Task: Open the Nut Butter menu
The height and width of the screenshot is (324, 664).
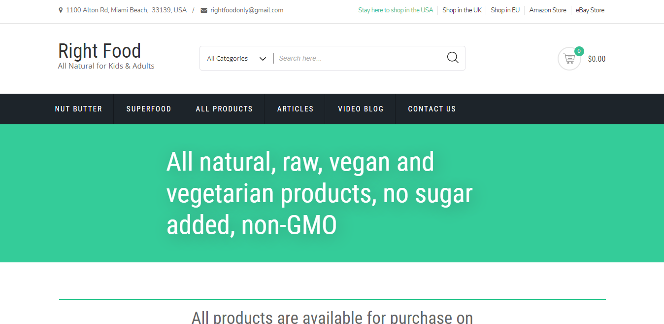Action: tap(78, 109)
